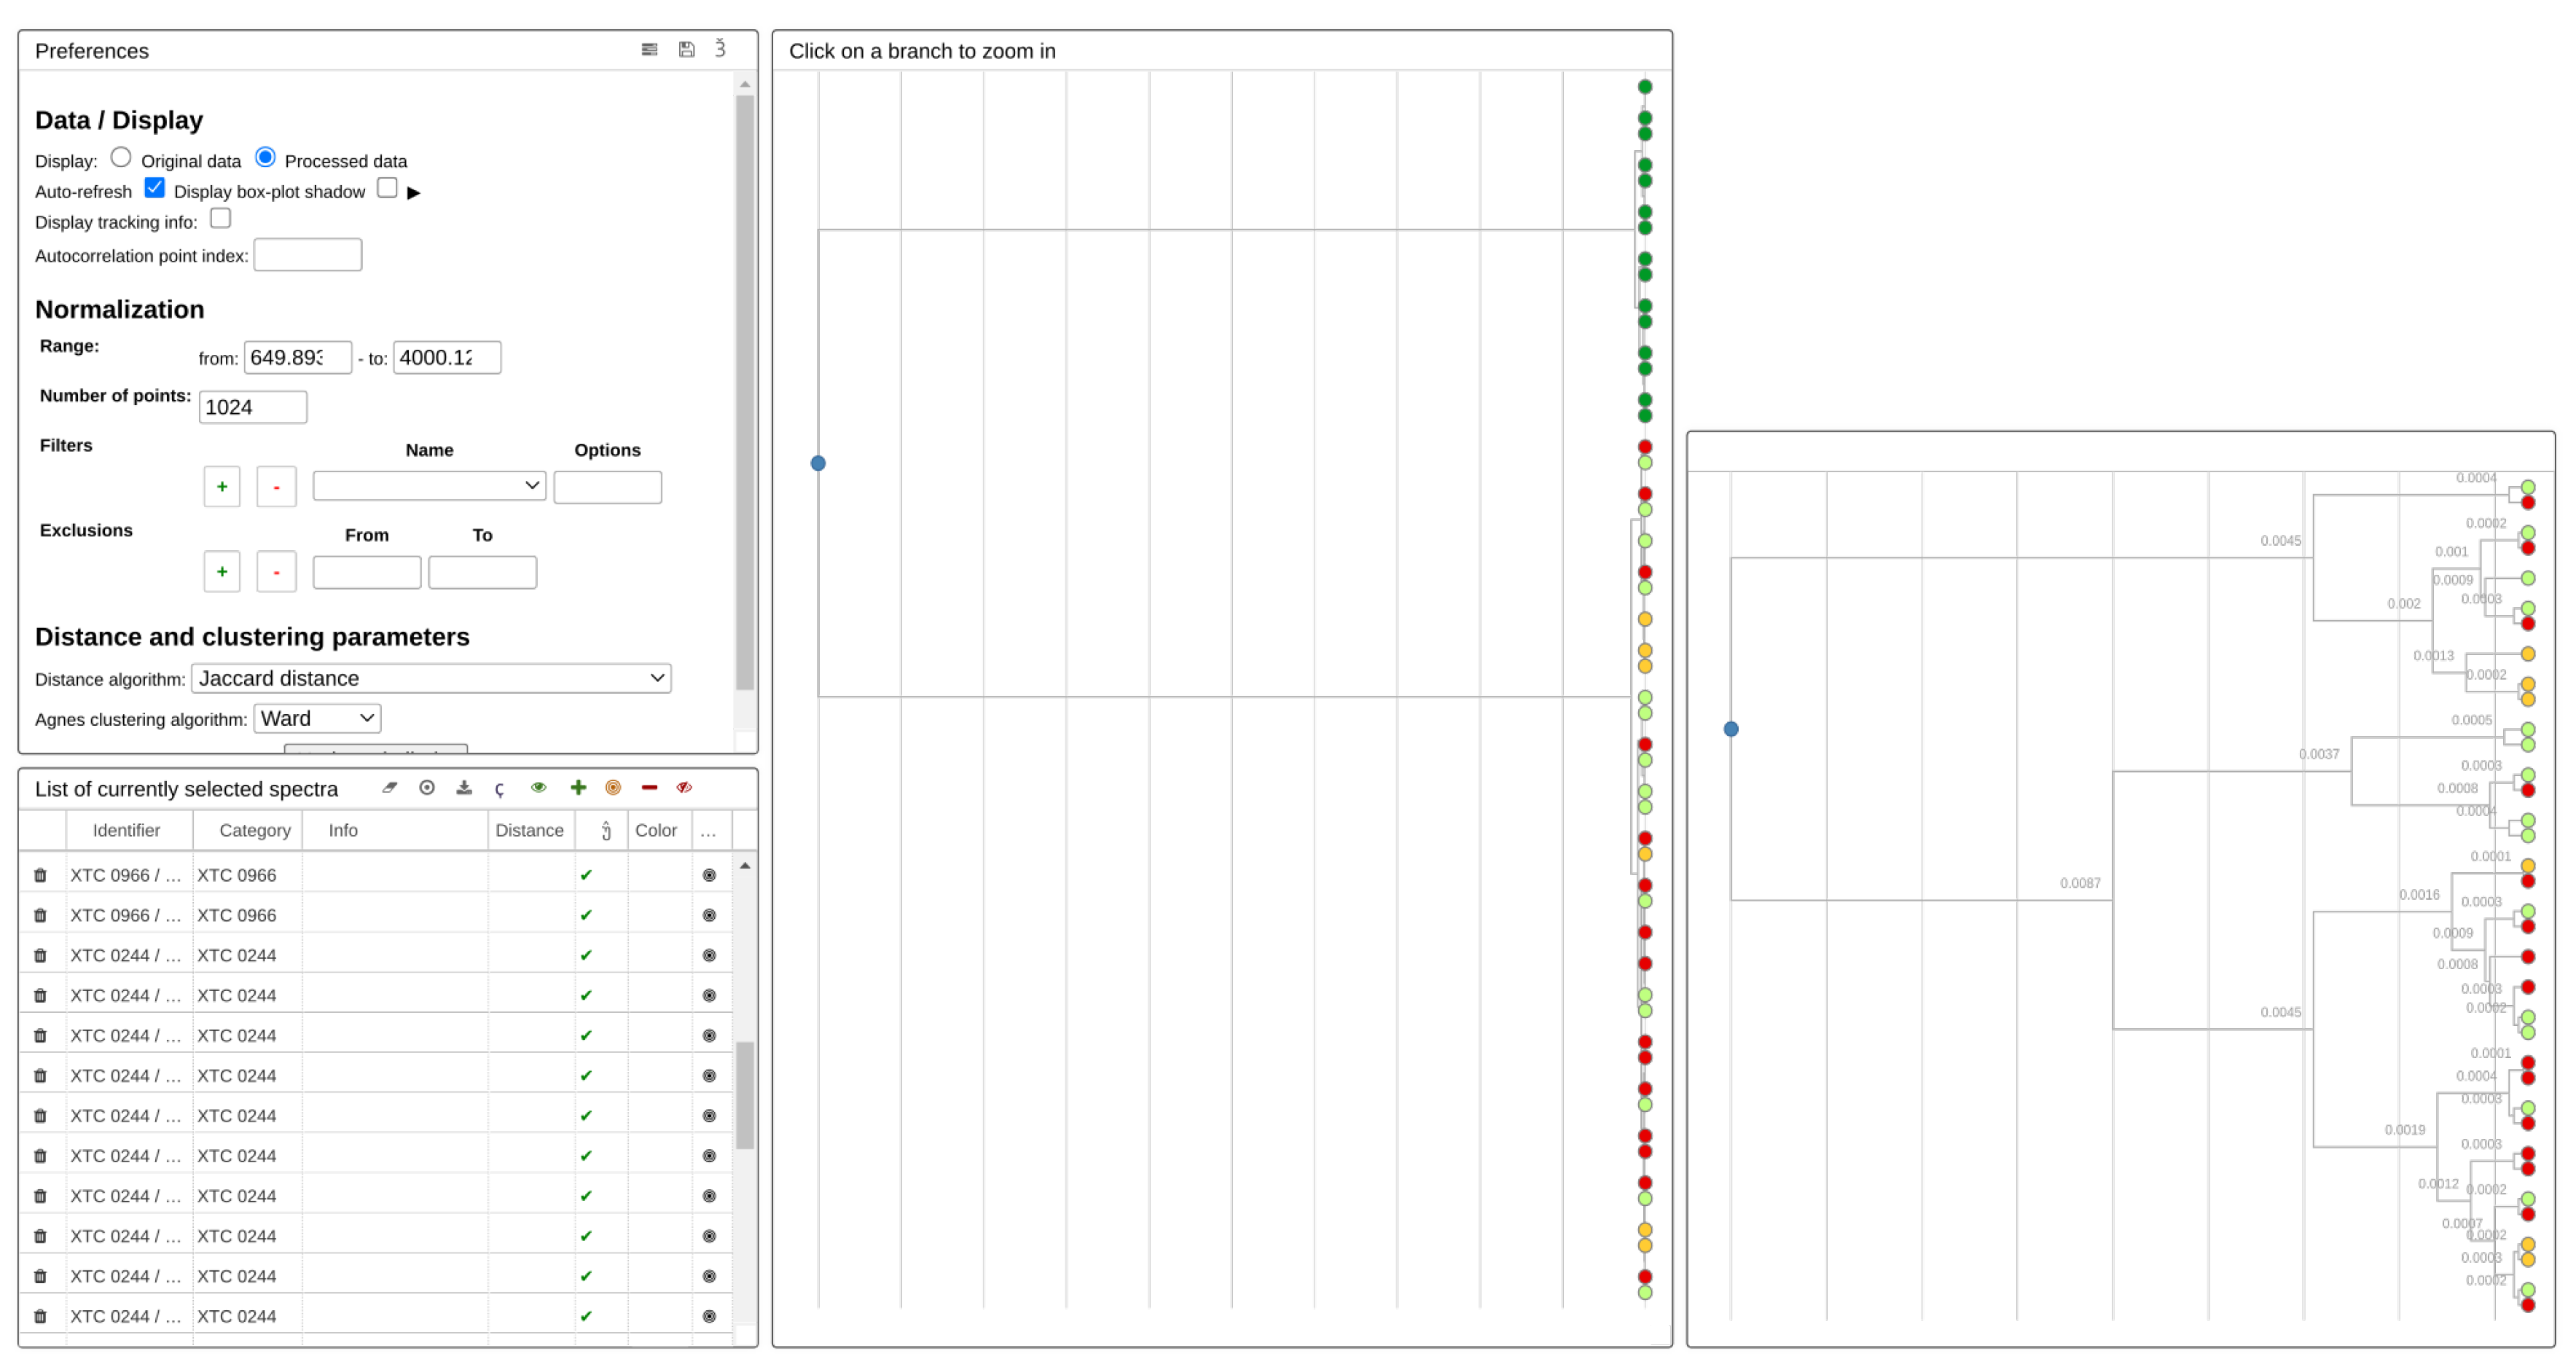The image size is (2576, 1367).
Task: Open the filter Name dropdown
Action: point(429,486)
